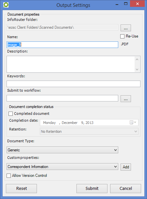The image size is (147, 199).
Task: Open the calendar picker for completion date
Action: pyautogui.click(x=133, y=122)
